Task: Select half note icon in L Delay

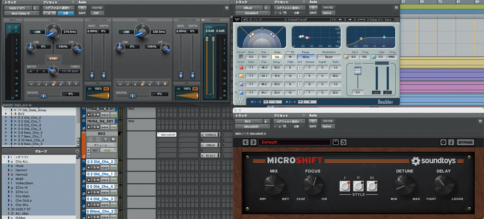Action: point(38,83)
